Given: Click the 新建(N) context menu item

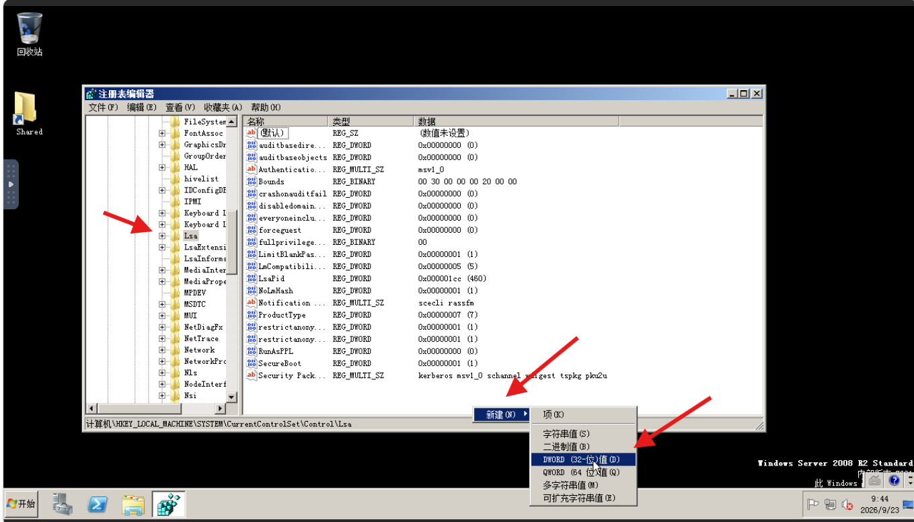Looking at the screenshot, I should coord(502,414).
